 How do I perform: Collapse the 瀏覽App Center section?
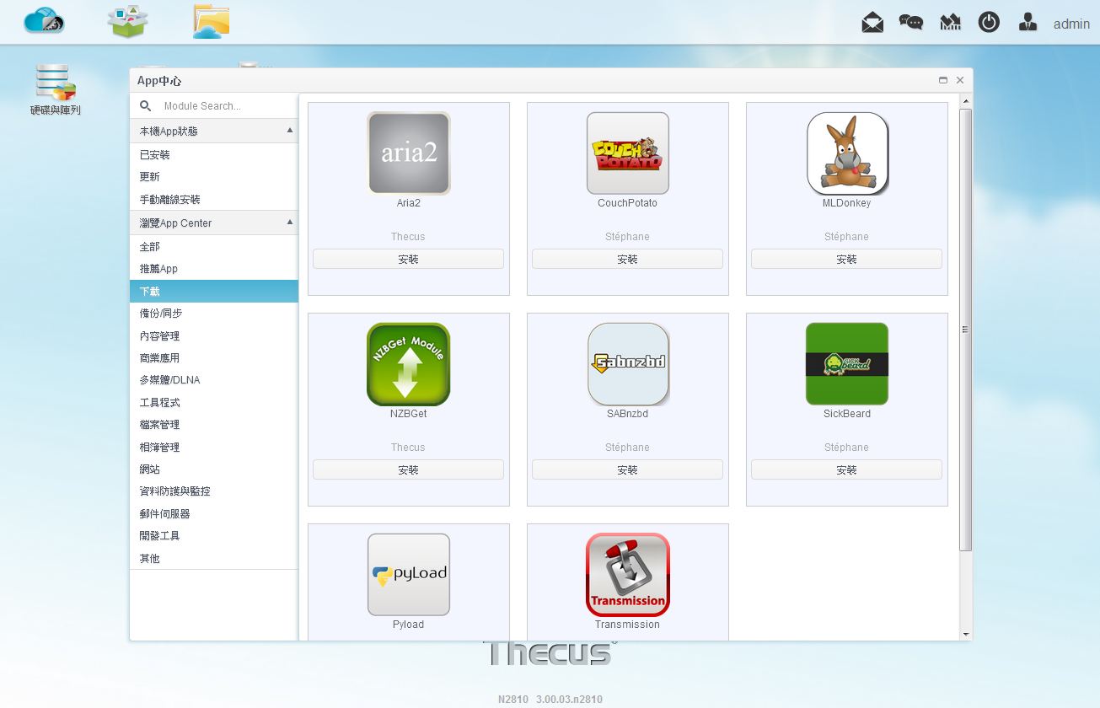click(x=289, y=223)
